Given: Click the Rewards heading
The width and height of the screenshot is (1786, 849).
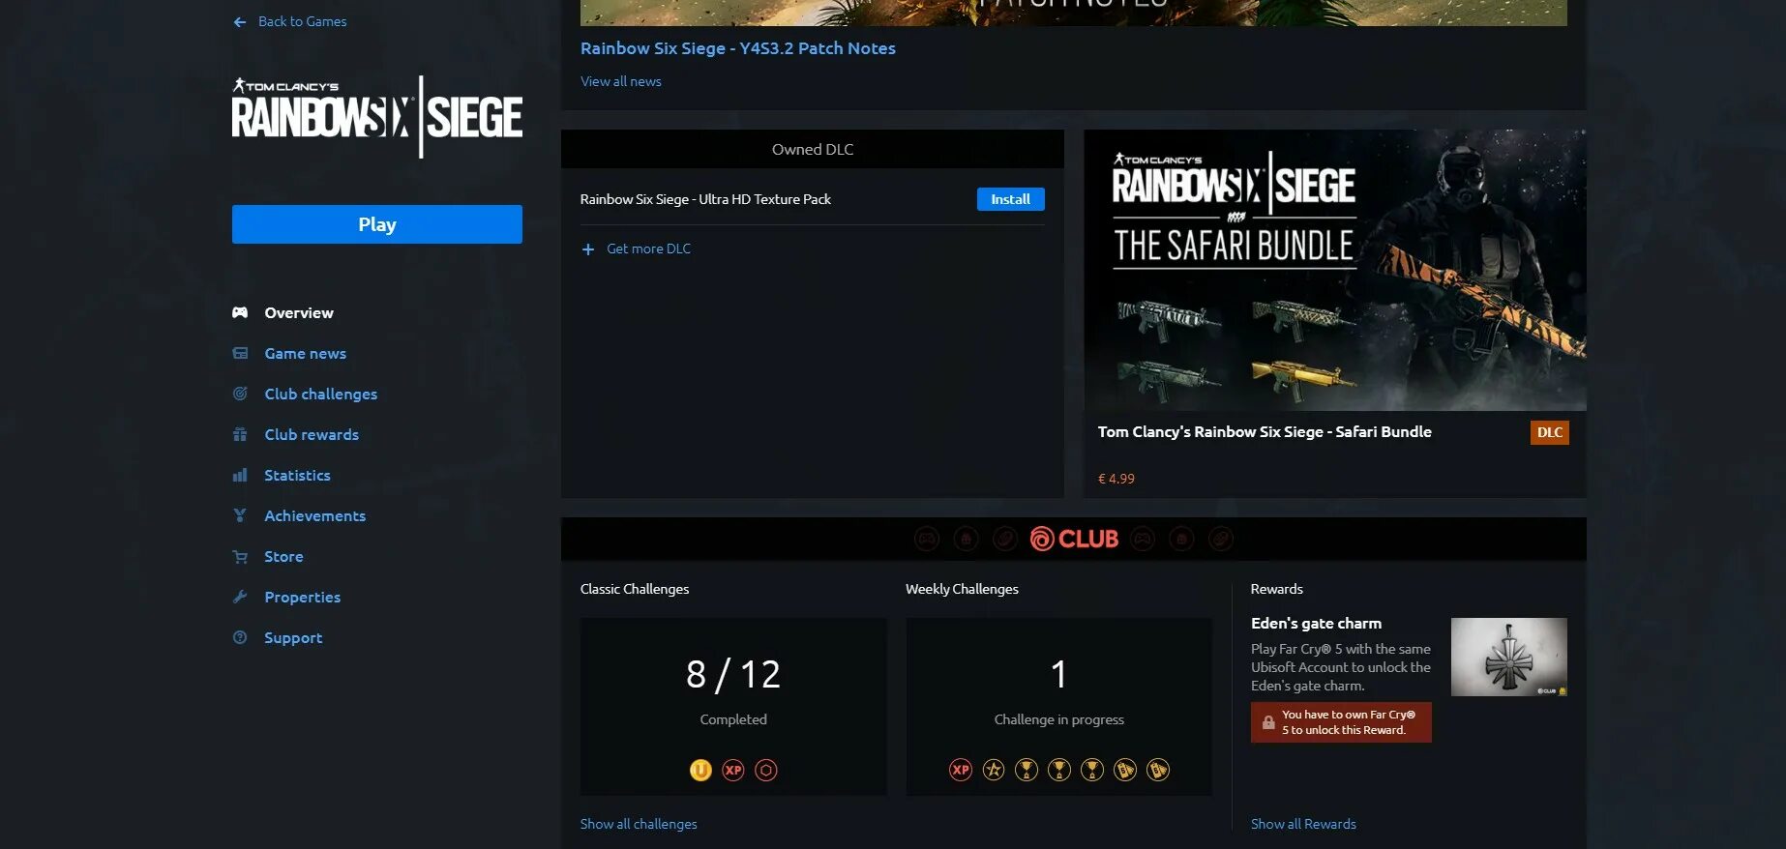Looking at the screenshot, I should tap(1277, 589).
